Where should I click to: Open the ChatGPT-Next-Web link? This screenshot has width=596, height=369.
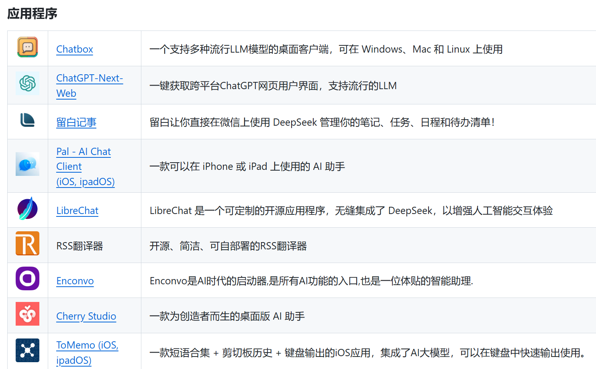click(90, 86)
